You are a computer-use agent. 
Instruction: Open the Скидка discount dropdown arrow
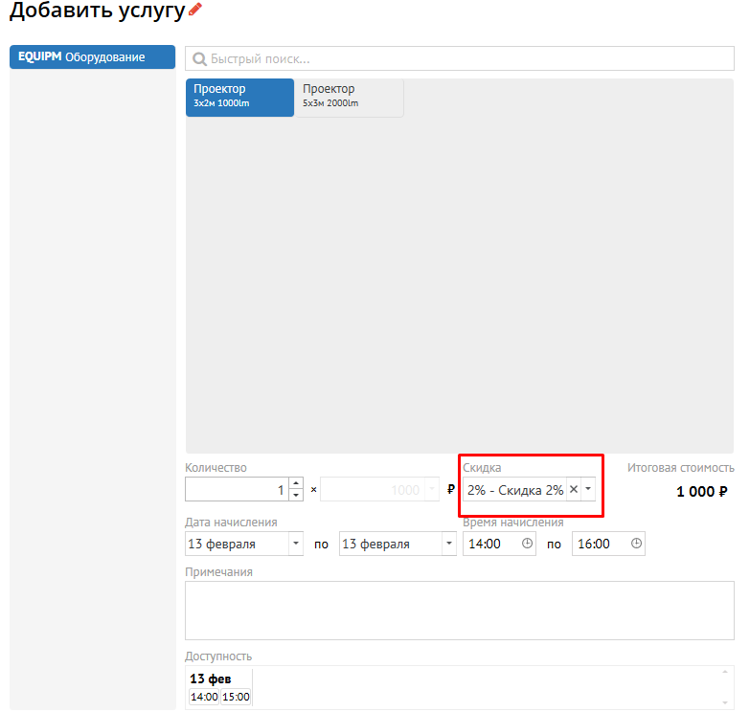pyautogui.click(x=588, y=489)
